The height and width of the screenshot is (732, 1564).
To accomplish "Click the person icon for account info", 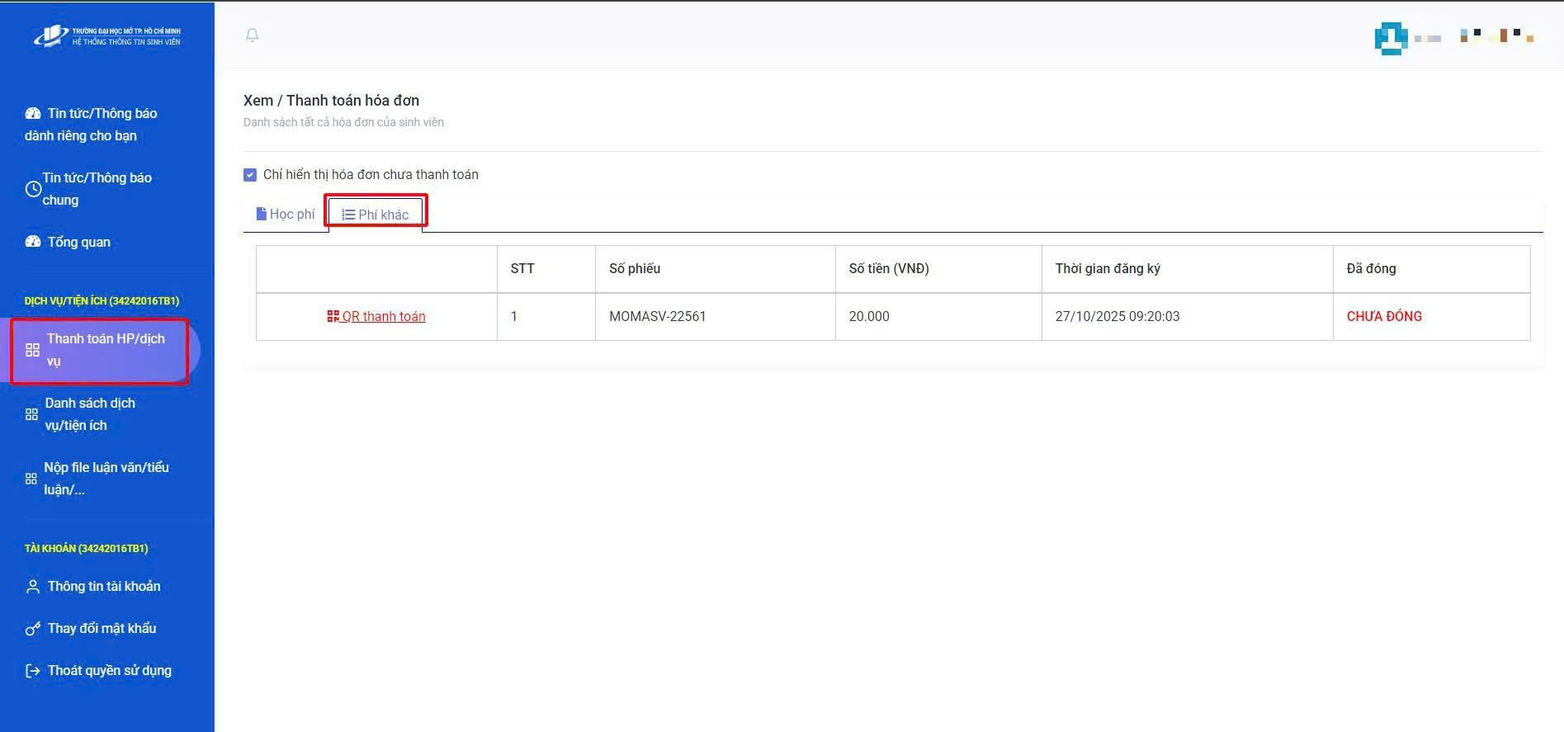I will (x=33, y=587).
